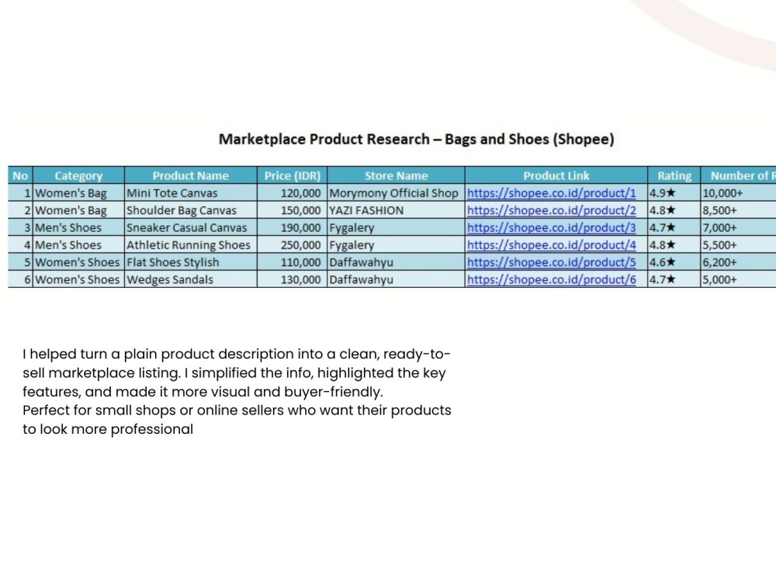776x582 pixels.
Task: Select the Fygalery cell in row 3
Action: click(x=396, y=227)
